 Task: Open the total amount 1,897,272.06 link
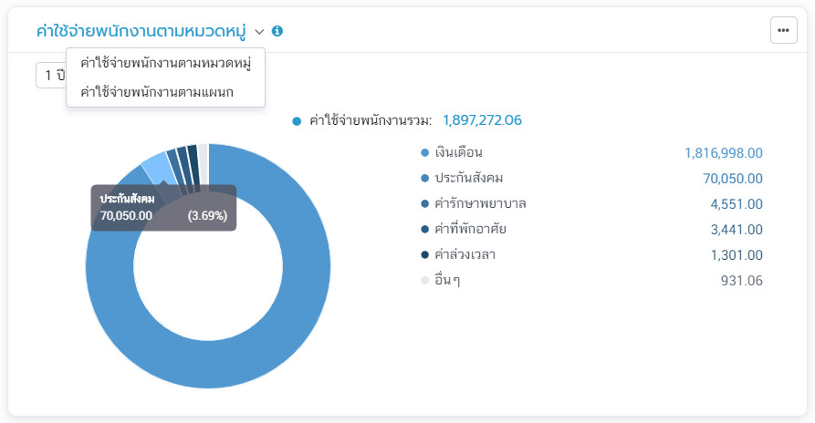(482, 120)
